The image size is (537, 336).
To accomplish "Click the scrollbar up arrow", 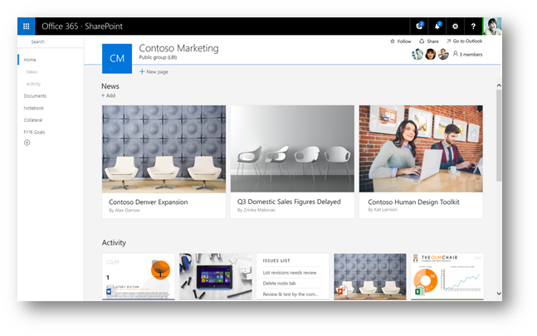I will click(x=499, y=85).
